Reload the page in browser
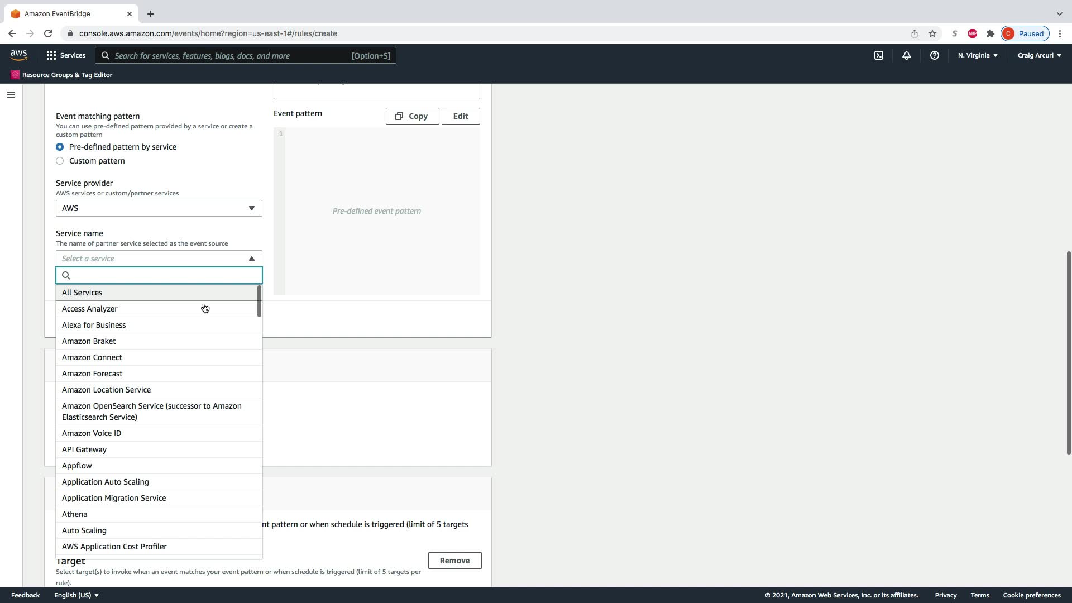This screenshot has width=1072, height=603. coord(48,33)
